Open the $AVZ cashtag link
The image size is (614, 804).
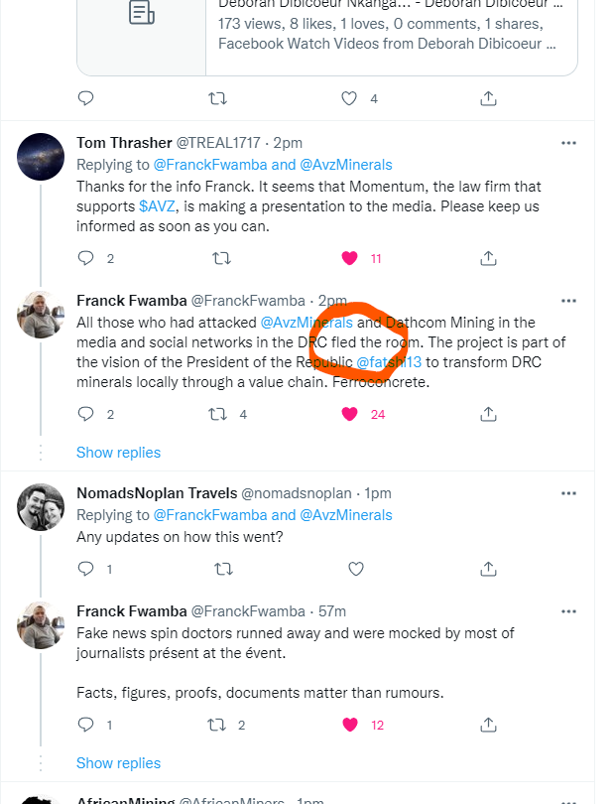click(158, 206)
